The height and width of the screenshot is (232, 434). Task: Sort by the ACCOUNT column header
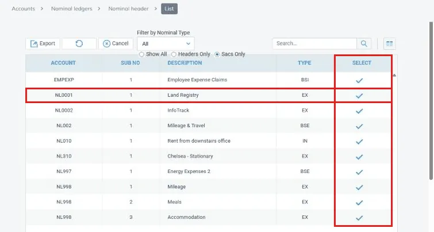(x=63, y=63)
